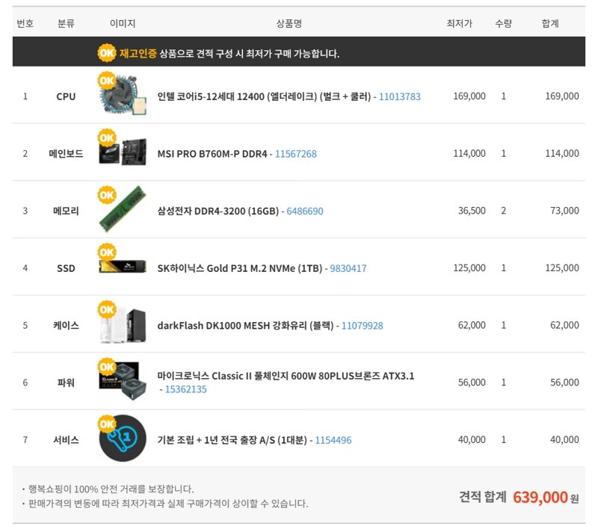The height and width of the screenshot is (526, 598).
Task: Click the assembly service wrench icon
Action: click(123, 439)
